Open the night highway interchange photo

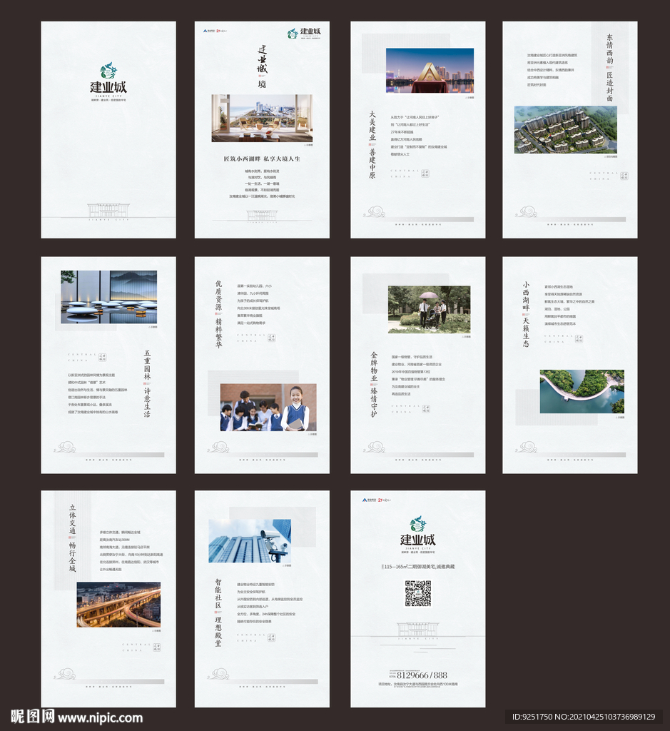118,604
